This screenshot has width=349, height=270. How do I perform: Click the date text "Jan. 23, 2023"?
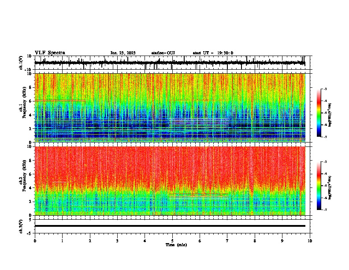[x=123, y=53]
